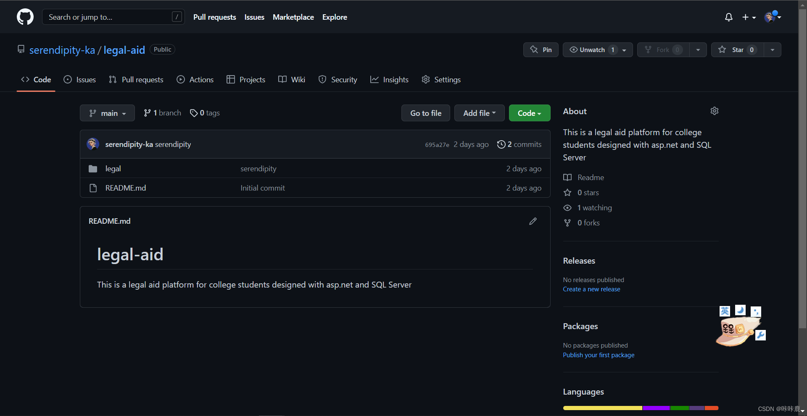View the 1 branch list
Viewport: 807px width, 416px height.
coord(162,113)
